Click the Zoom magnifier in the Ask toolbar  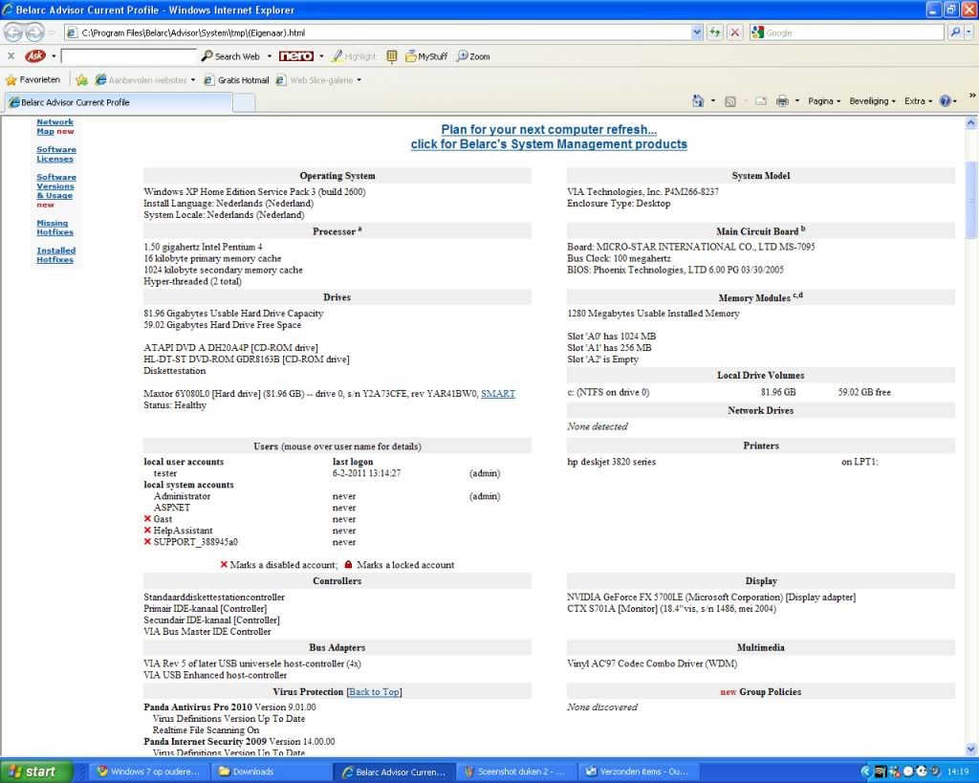click(473, 56)
